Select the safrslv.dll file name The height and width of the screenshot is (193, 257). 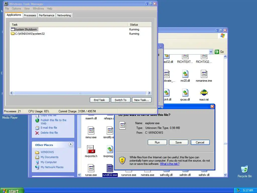tap(204, 175)
